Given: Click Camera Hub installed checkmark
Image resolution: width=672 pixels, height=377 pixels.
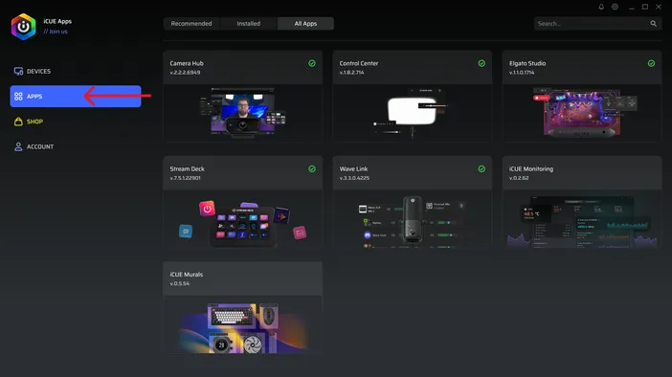Looking at the screenshot, I should [x=312, y=63].
